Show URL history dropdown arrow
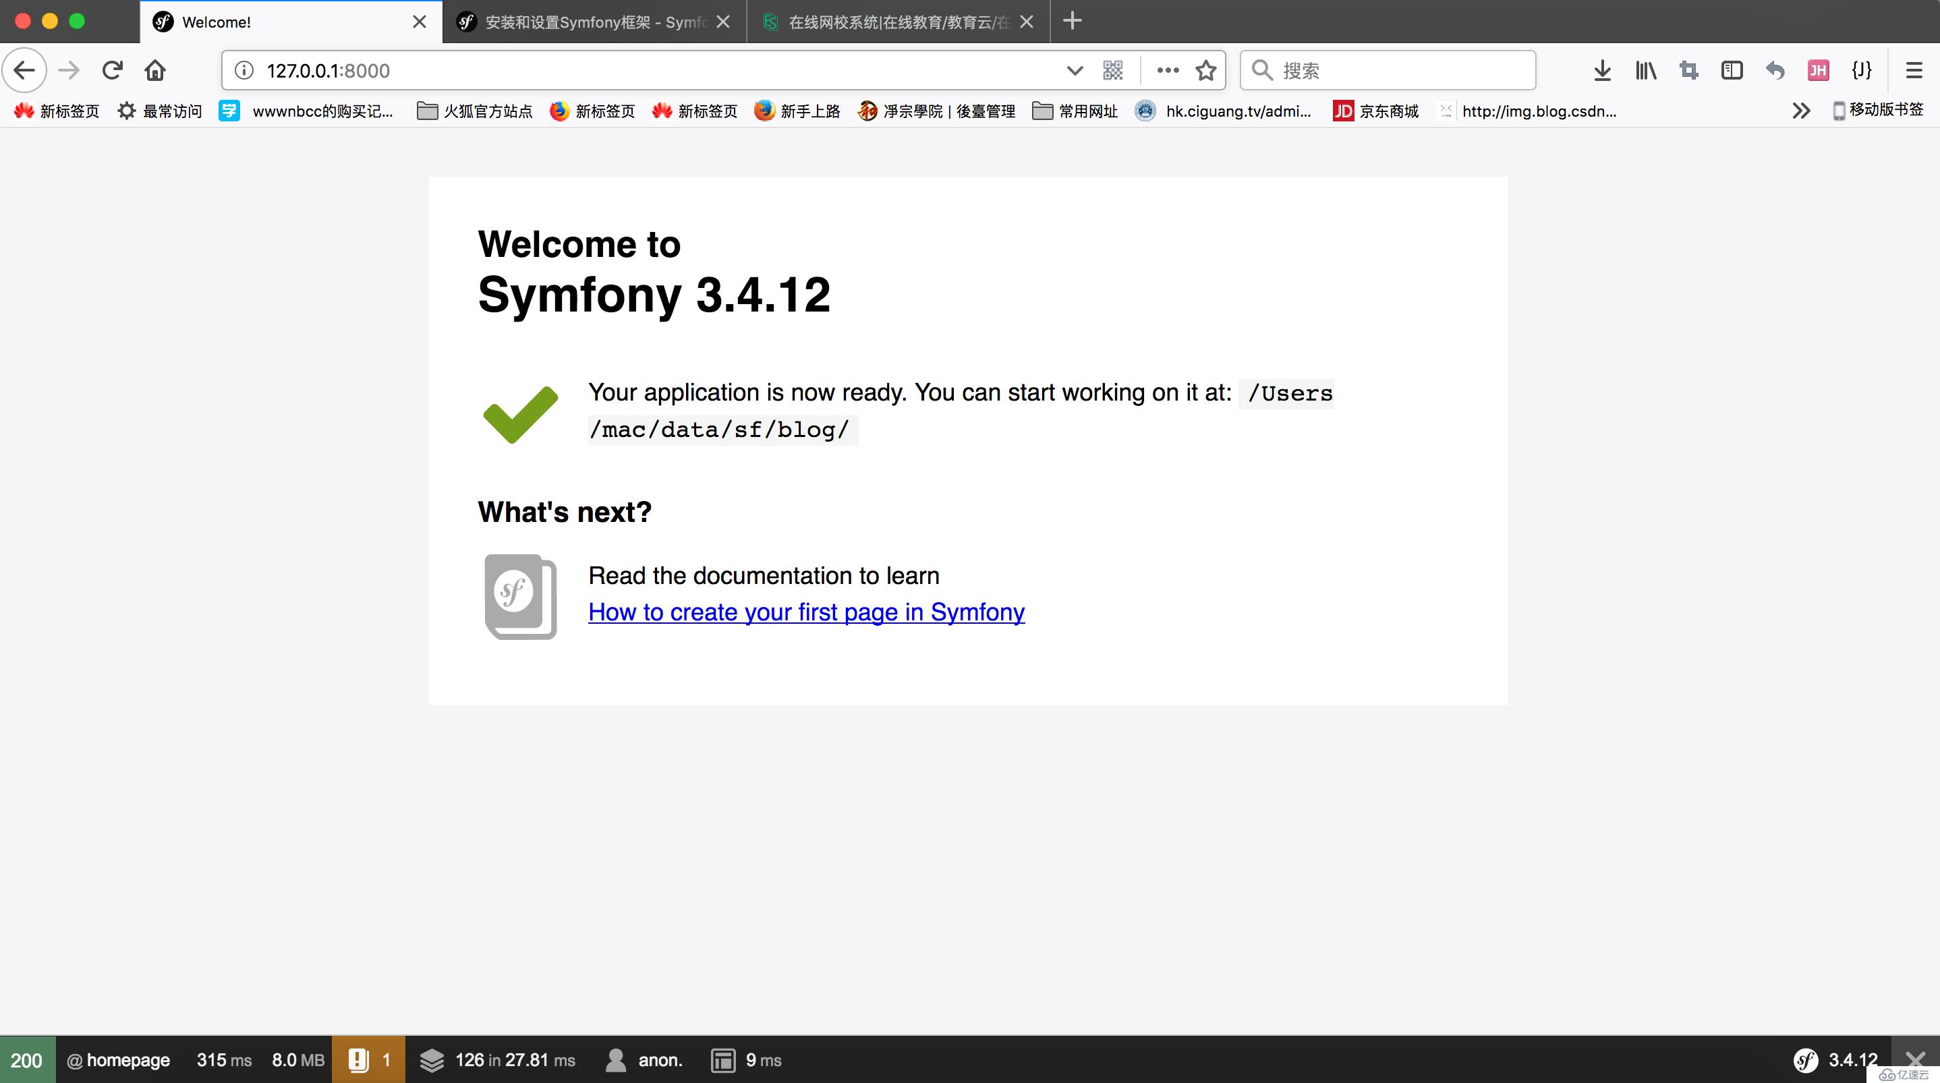The width and height of the screenshot is (1940, 1083). (1075, 70)
